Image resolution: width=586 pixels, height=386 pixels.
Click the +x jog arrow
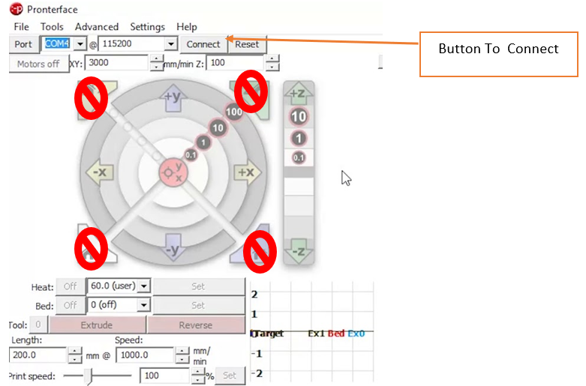point(247,172)
